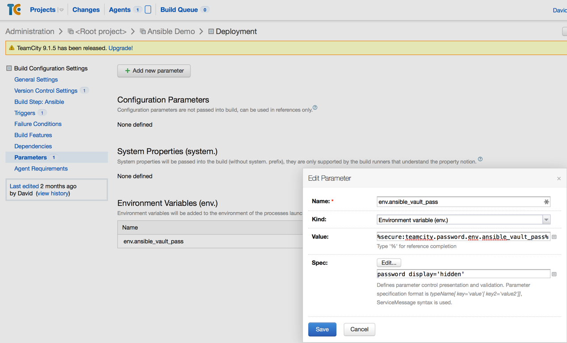Image resolution: width=567 pixels, height=343 pixels.
Task: Open Failure Conditions
Action: click(x=38, y=124)
